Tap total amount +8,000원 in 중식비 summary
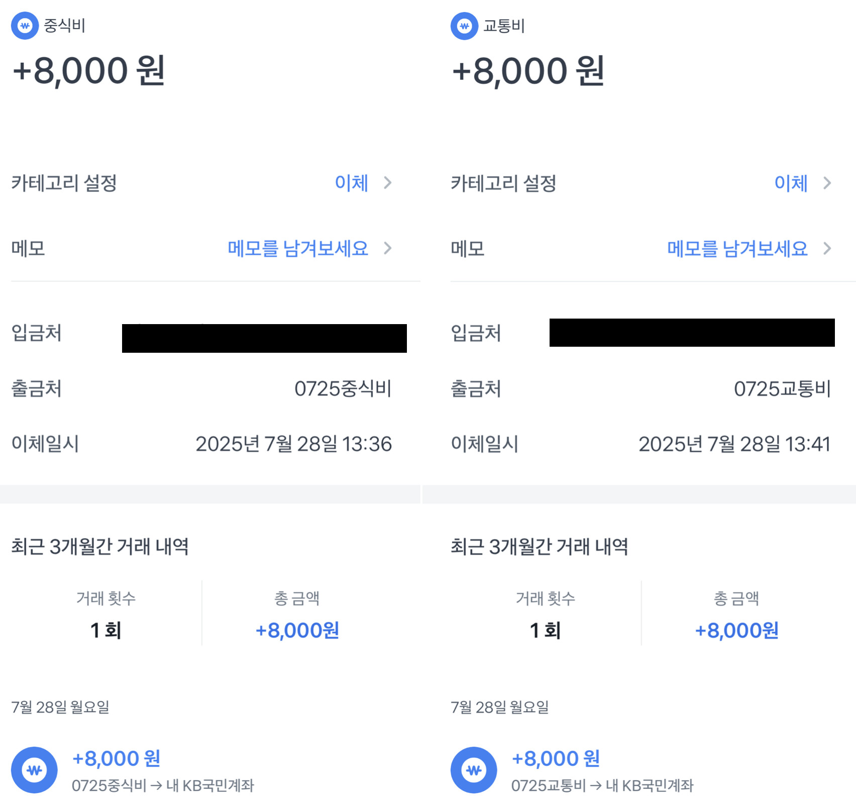Image resolution: width=856 pixels, height=806 pixels. coord(297,630)
